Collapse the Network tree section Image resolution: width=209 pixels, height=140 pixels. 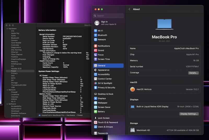[7, 90]
